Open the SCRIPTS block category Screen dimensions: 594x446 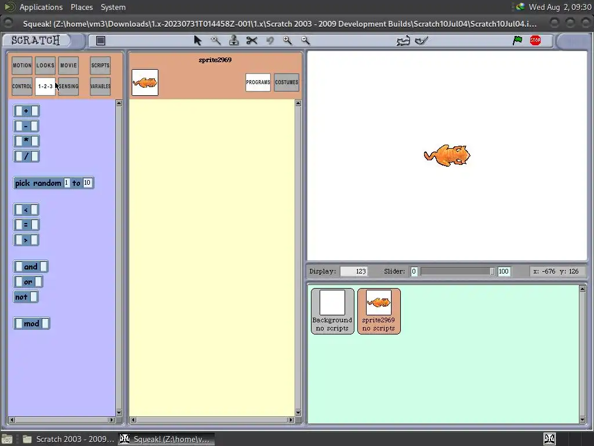tap(100, 66)
